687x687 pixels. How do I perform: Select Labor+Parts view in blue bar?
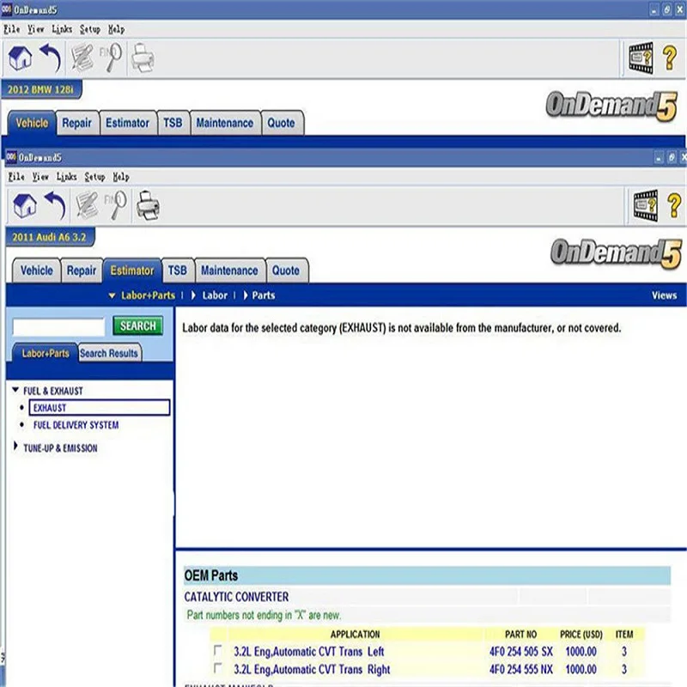148,295
